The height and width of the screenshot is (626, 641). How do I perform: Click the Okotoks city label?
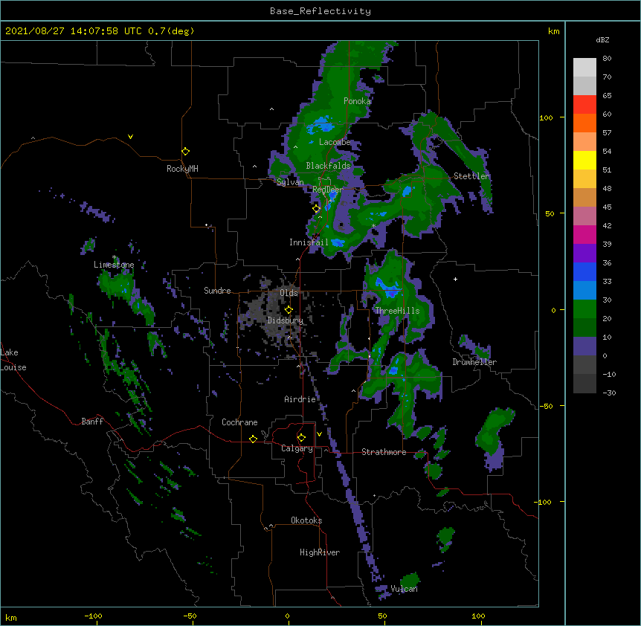tap(306, 520)
